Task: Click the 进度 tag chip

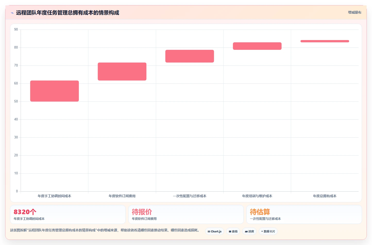Action: tap(249, 231)
